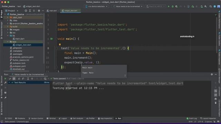Image resolution: width=221 pixels, height=124 pixels.
Task: Open App Inspection tool window
Action: click(105, 118)
